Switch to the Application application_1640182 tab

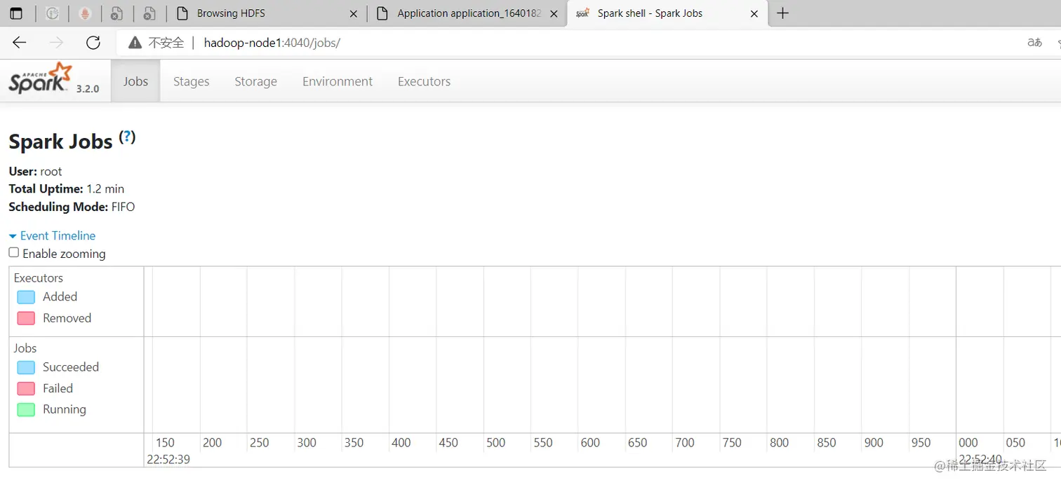(x=467, y=13)
